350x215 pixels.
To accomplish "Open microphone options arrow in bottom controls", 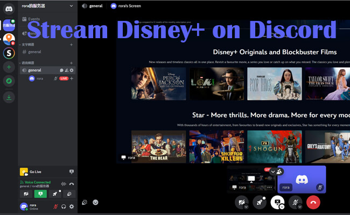I will click(300, 207).
